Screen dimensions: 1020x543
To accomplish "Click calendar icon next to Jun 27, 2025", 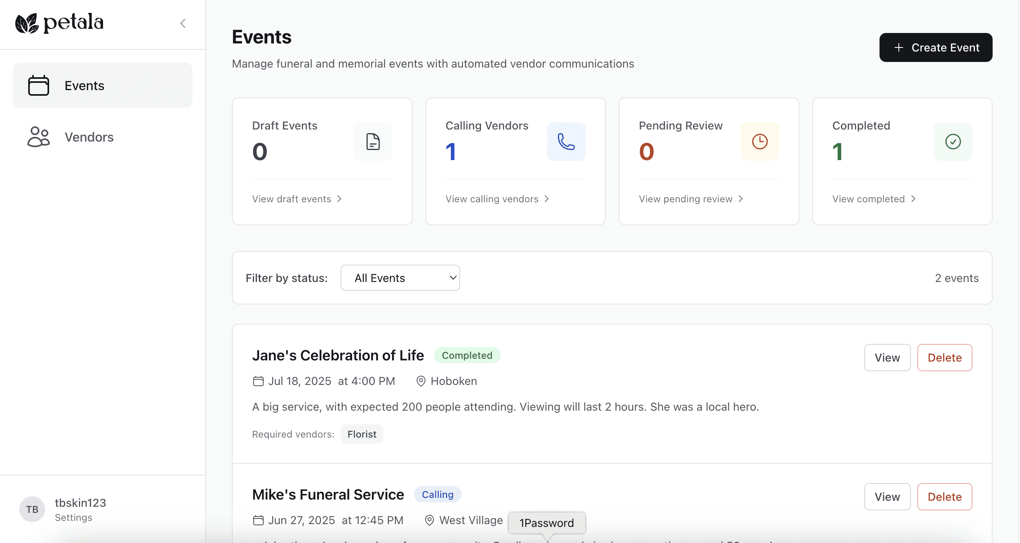I will click(258, 520).
